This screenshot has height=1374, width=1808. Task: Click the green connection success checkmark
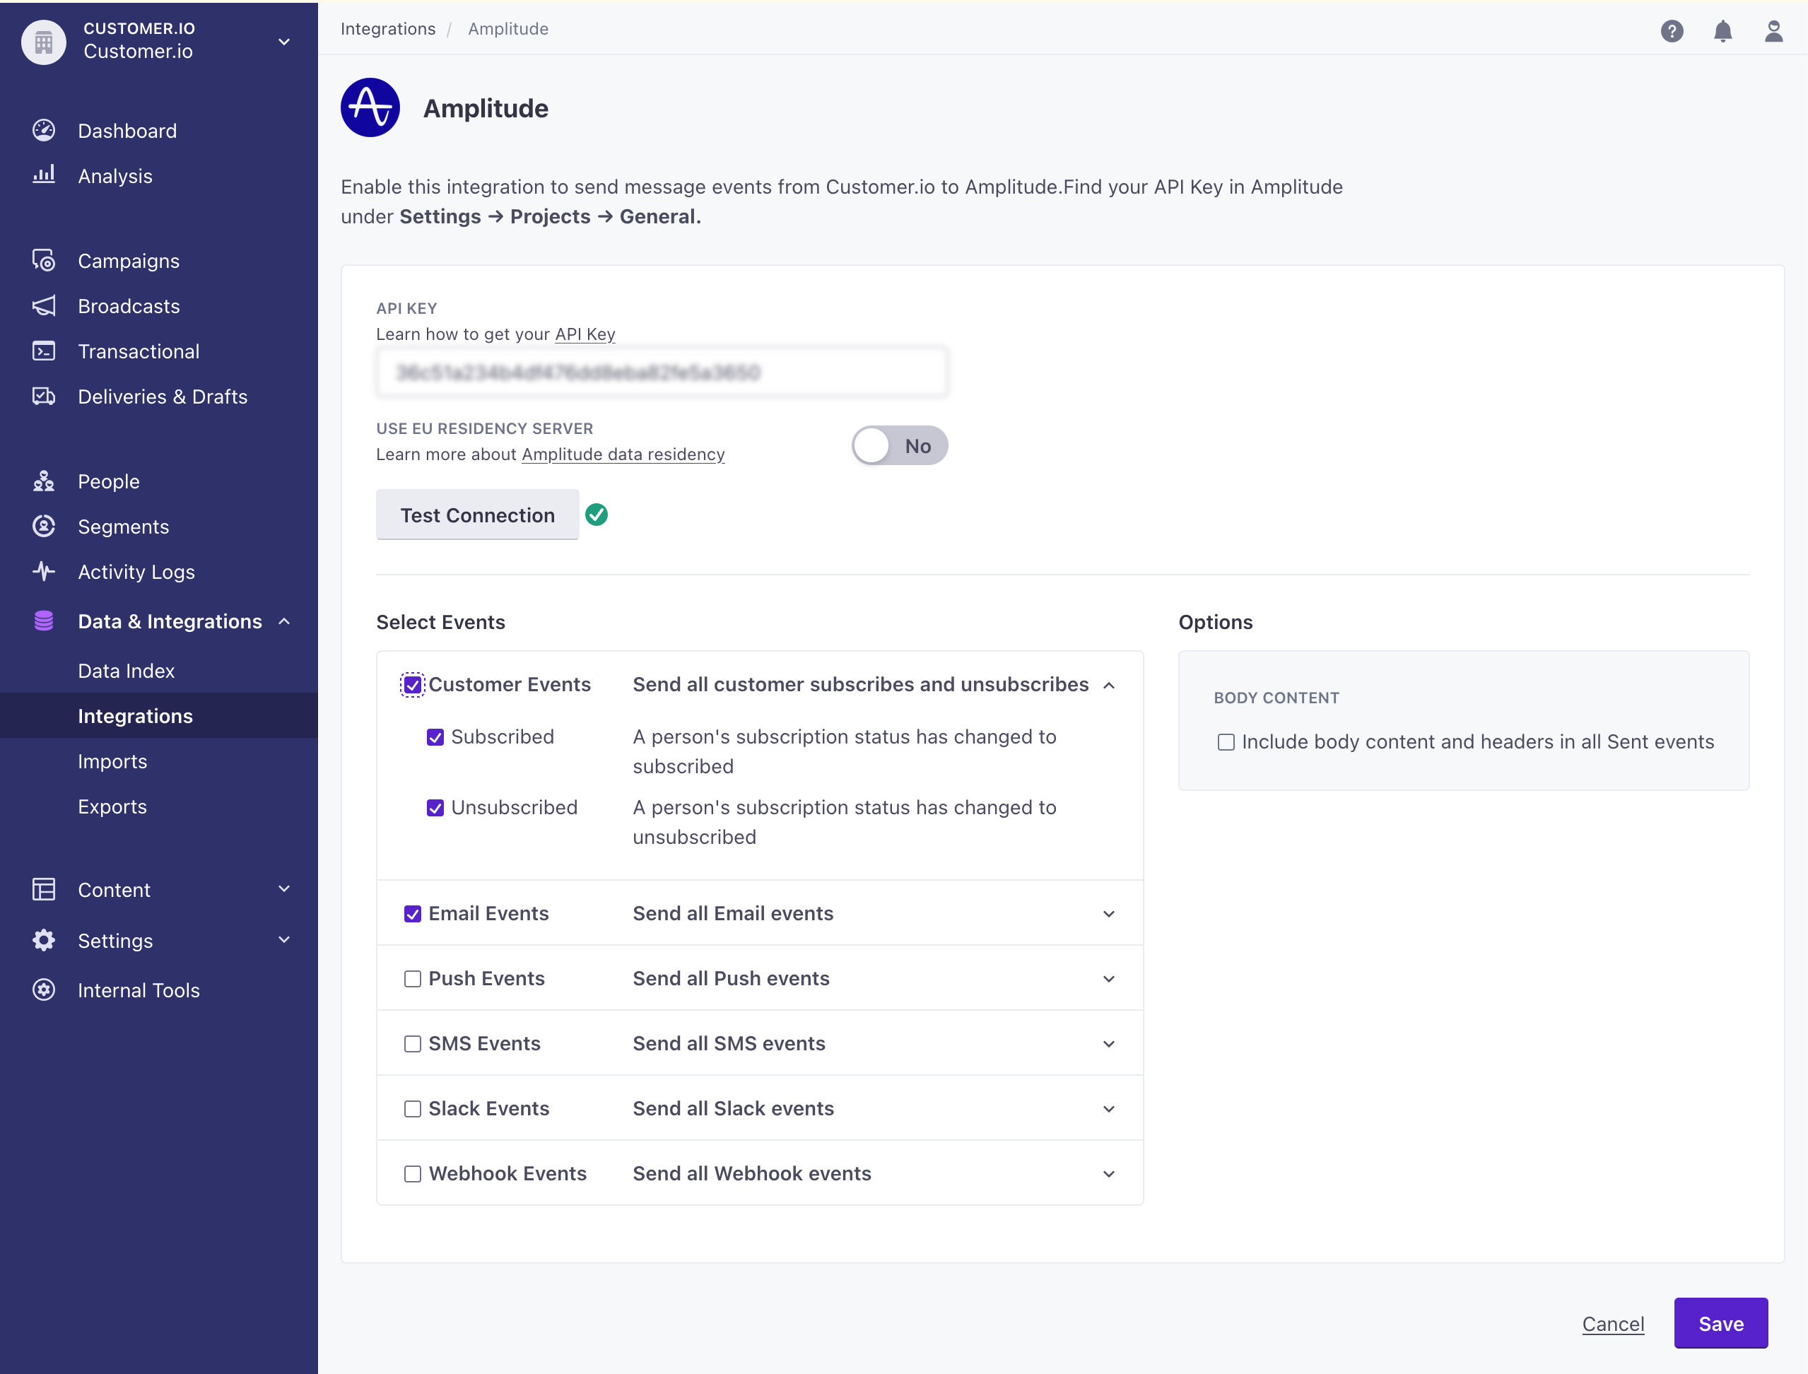pyautogui.click(x=596, y=515)
